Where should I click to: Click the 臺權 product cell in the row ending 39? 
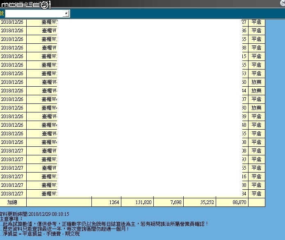pos(49,117)
